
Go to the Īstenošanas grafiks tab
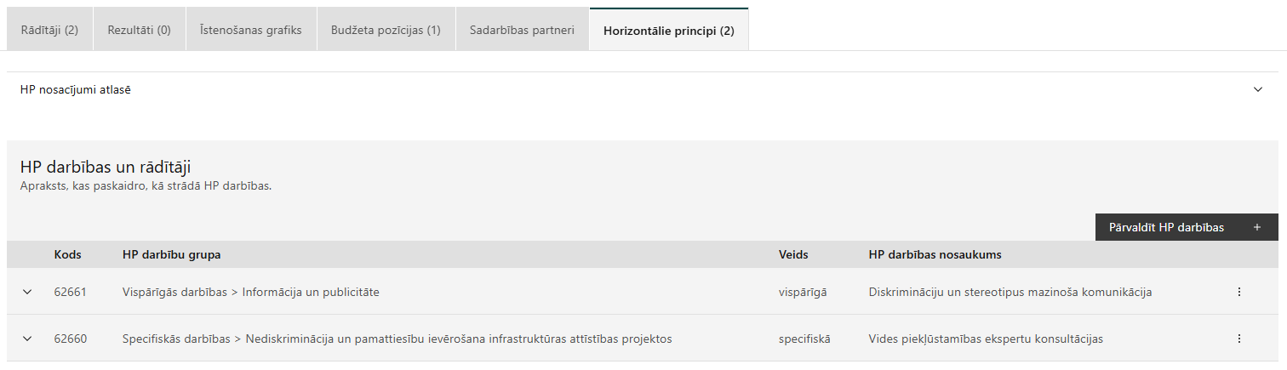click(250, 30)
